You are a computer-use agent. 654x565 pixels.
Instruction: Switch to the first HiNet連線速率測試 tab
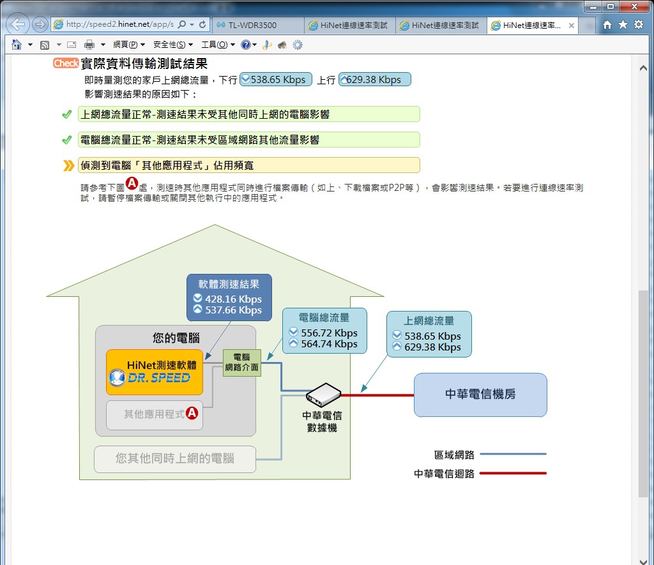(x=349, y=26)
